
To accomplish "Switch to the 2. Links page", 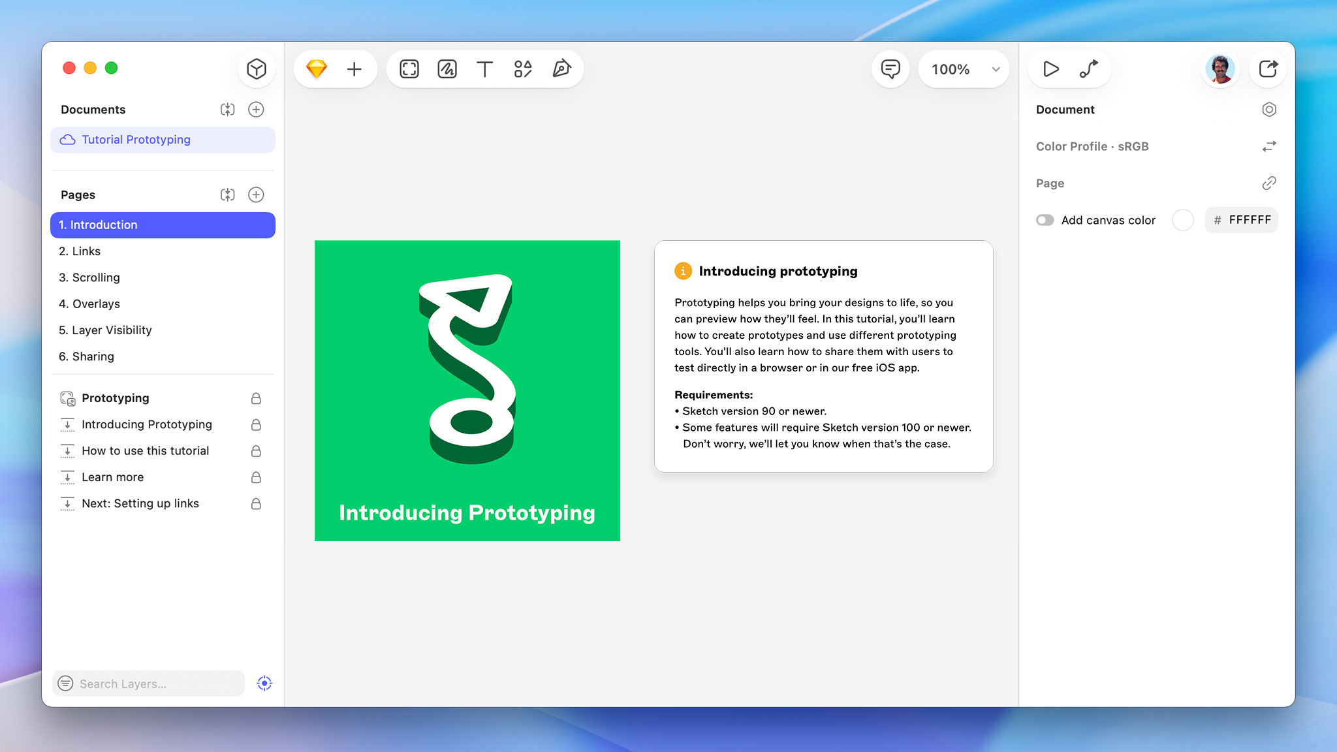I will point(80,251).
